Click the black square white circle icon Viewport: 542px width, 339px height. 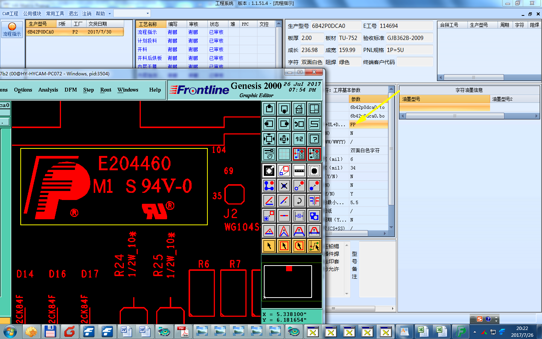tap(269, 171)
